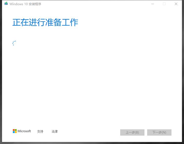
Task: Click the Microsoft logo
Action: point(22,131)
